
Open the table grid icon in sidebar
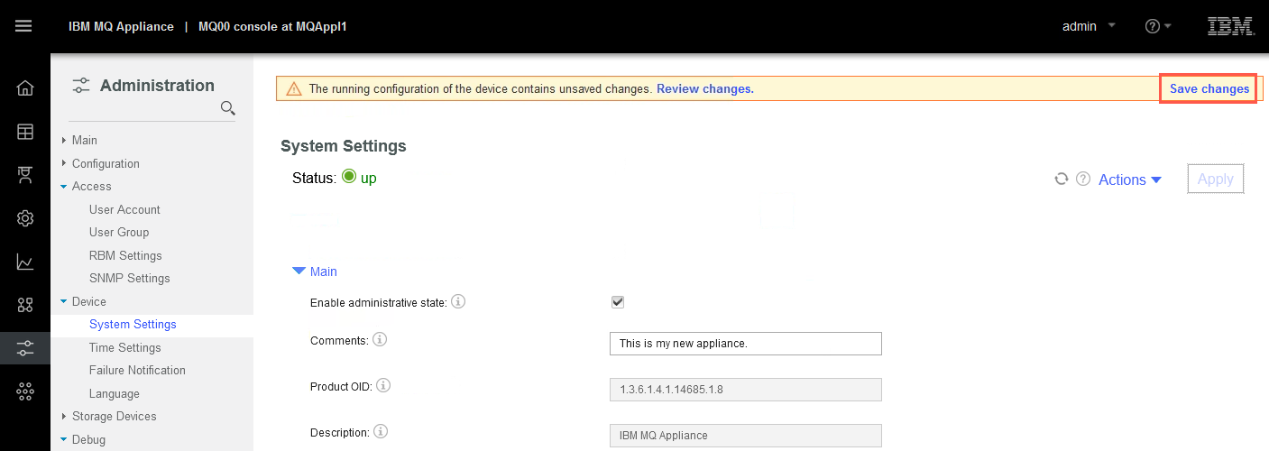tap(25, 132)
